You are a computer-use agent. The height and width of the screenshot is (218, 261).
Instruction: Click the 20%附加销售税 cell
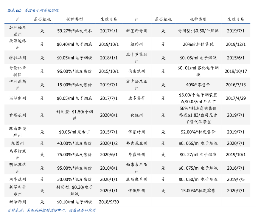198,44
